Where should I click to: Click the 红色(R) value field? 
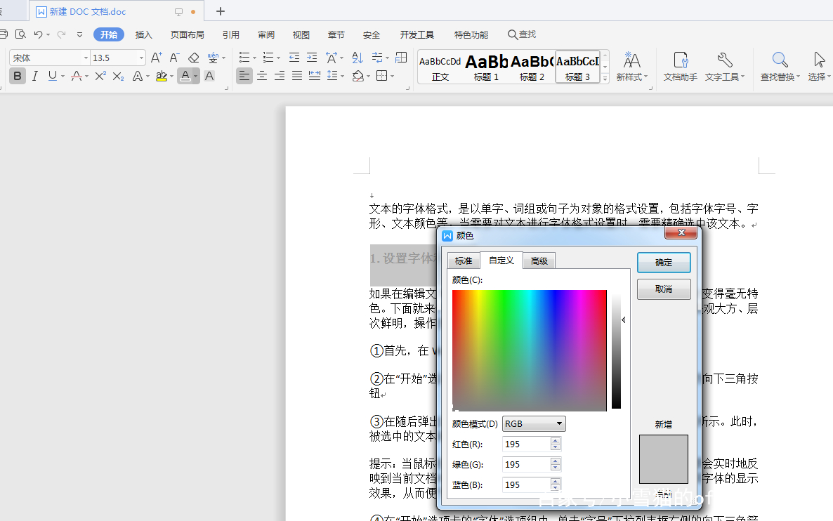[526, 444]
